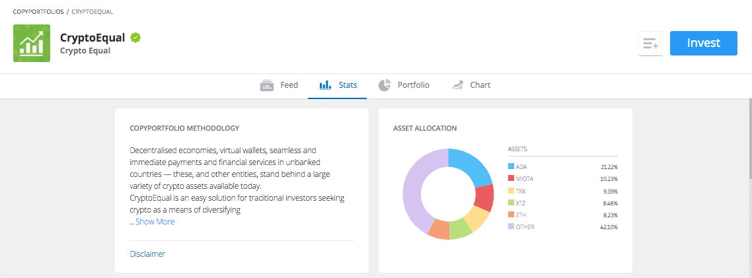Click the yellow TRX donut segment
This screenshot has height=278, width=752.
[x=476, y=219]
